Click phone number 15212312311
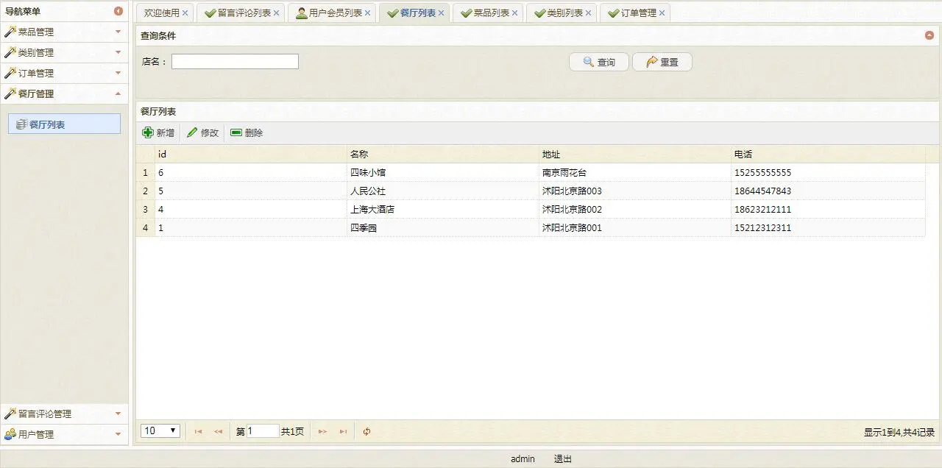942x468 pixels. (x=762, y=228)
